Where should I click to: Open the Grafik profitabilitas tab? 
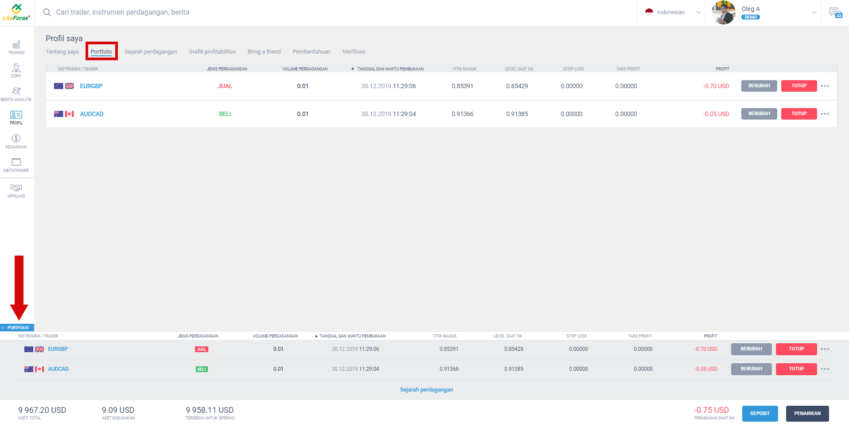point(212,51)
